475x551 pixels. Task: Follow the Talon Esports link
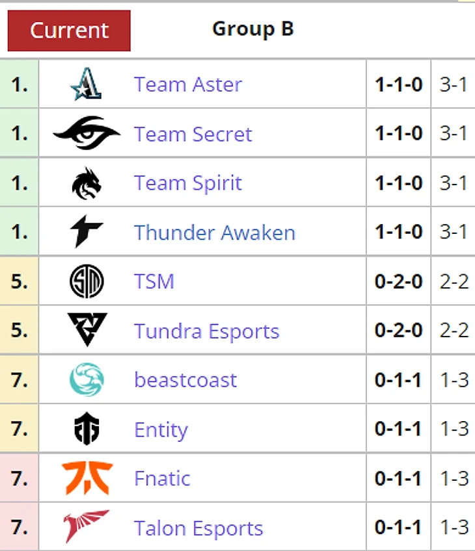pyautogui.click(x=198, y=528)
